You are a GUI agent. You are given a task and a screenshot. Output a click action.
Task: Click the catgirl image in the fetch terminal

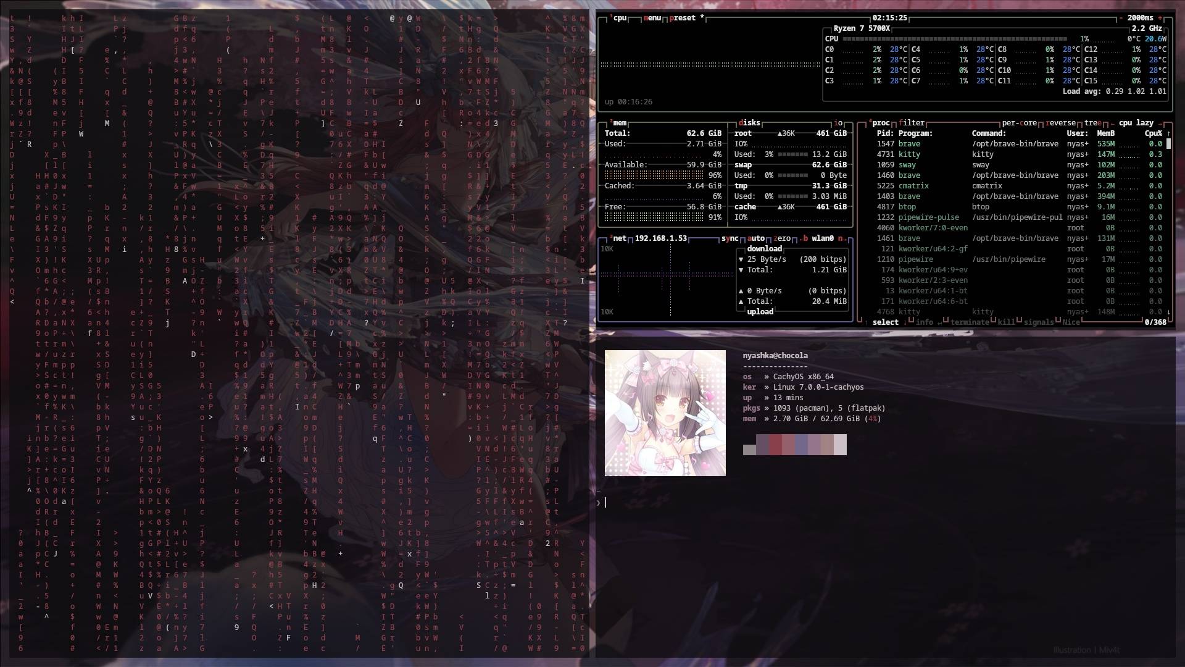pos(665,413)
